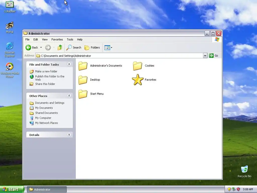Open the Help menu

pos(80,39)
